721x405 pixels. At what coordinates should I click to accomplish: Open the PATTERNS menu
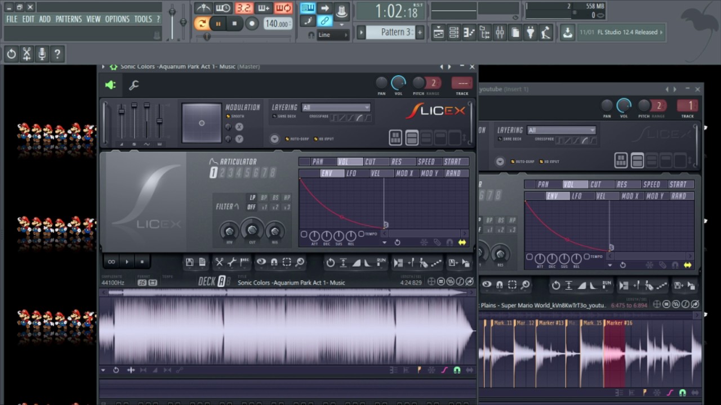[69, 19]
